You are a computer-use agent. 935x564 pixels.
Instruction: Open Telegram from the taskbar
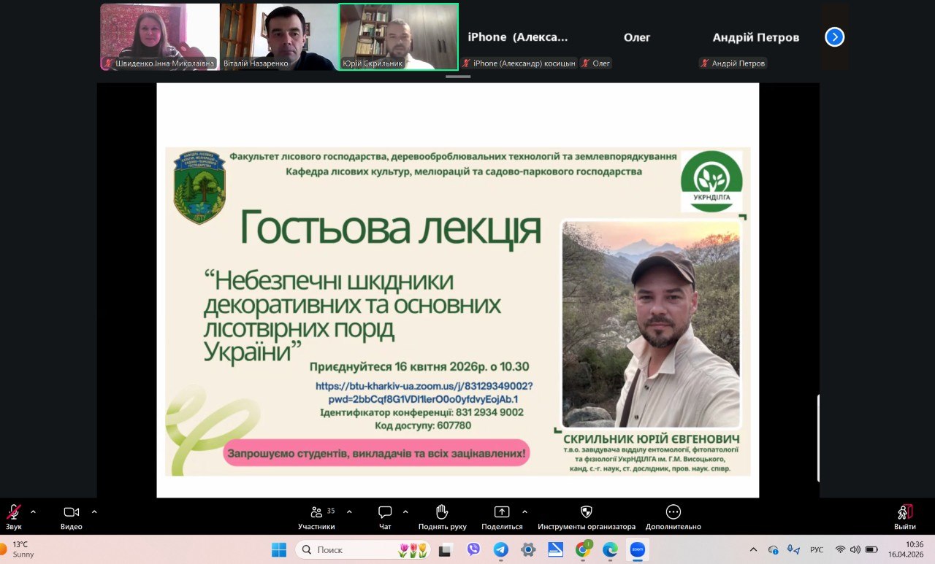tap(500, 549)
